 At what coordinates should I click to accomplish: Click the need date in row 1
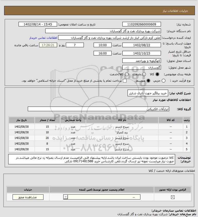(x=22, y=127)
